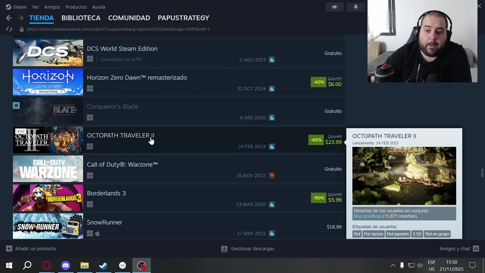Click the Muy positivas review summary
The width and height of the screenshot is (485, 273).
click(x=367, y=216)
